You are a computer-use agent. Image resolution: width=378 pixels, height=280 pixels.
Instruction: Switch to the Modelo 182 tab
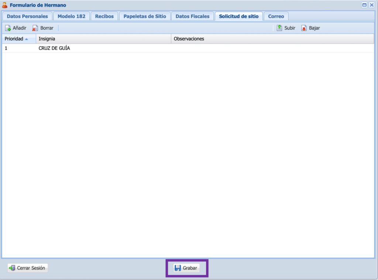click(x=71, y=16)
